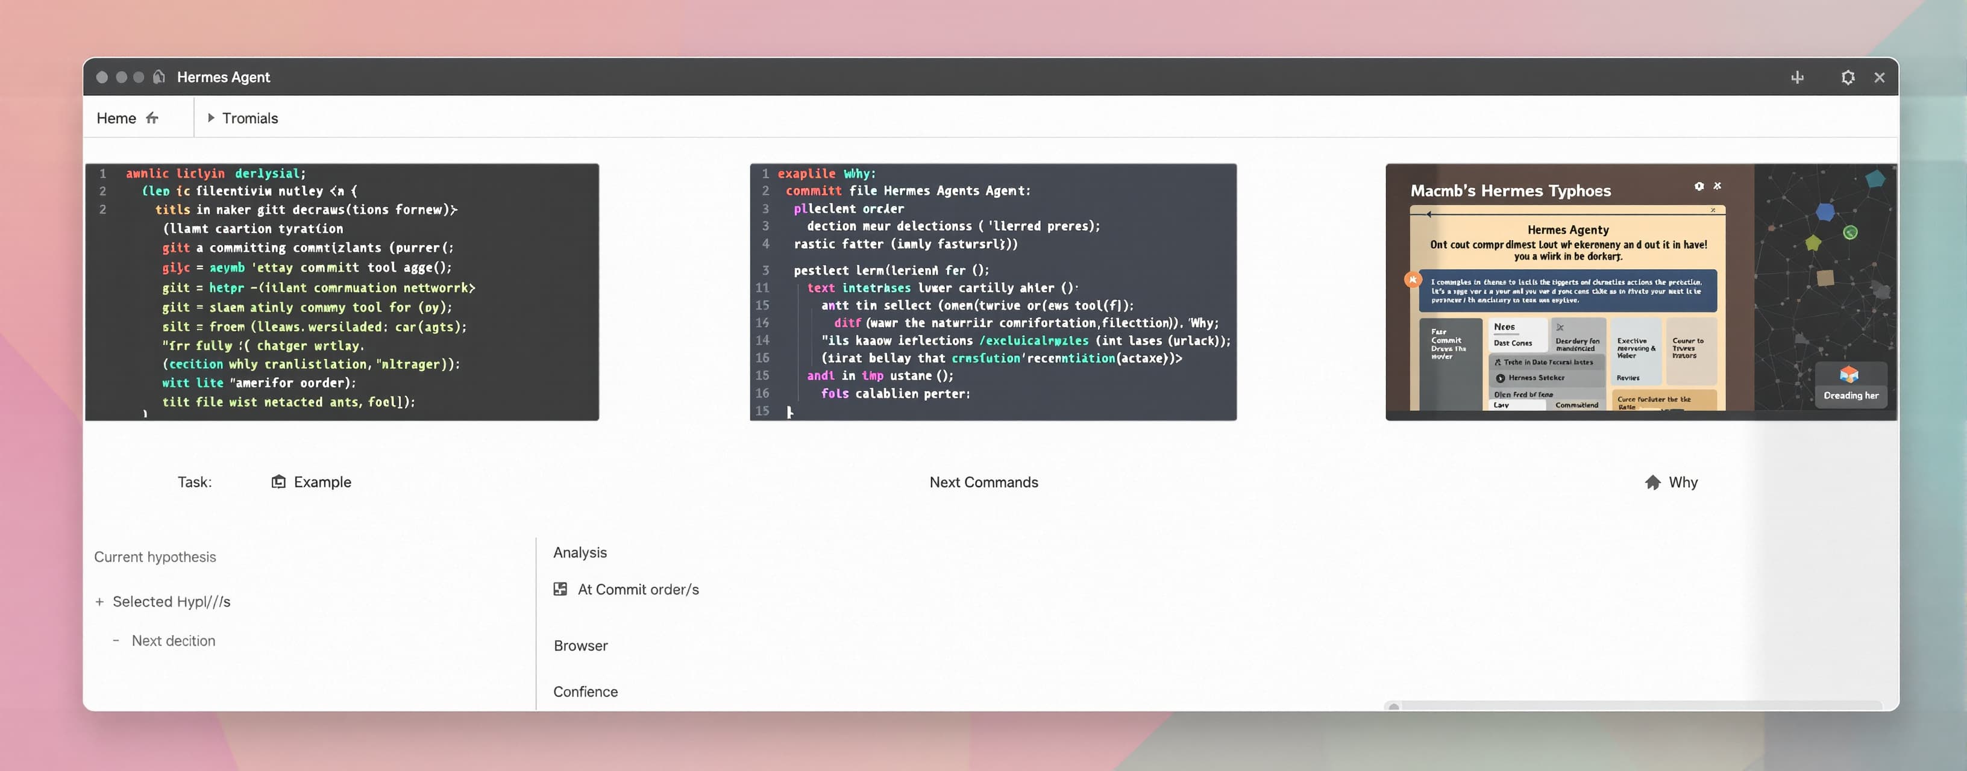This screenshot has width=1967, height=771.
Task: Click the back arrow atop the Hermes Agenty card
Action: 1429,214
